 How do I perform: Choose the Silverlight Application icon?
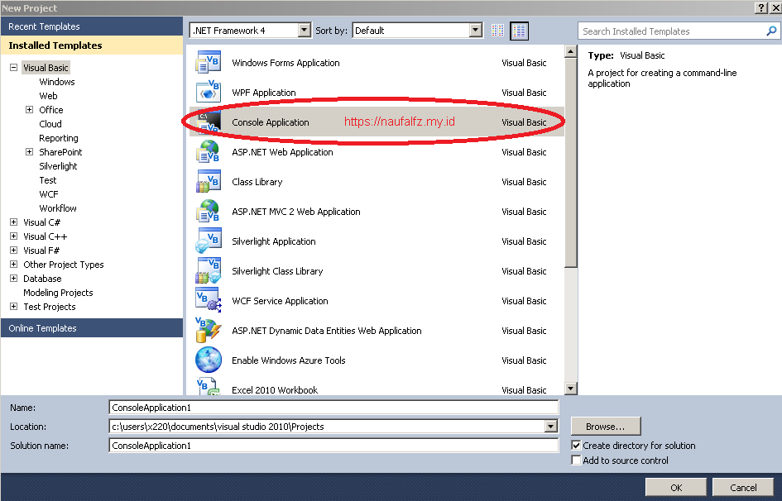(x=209, y=241)
